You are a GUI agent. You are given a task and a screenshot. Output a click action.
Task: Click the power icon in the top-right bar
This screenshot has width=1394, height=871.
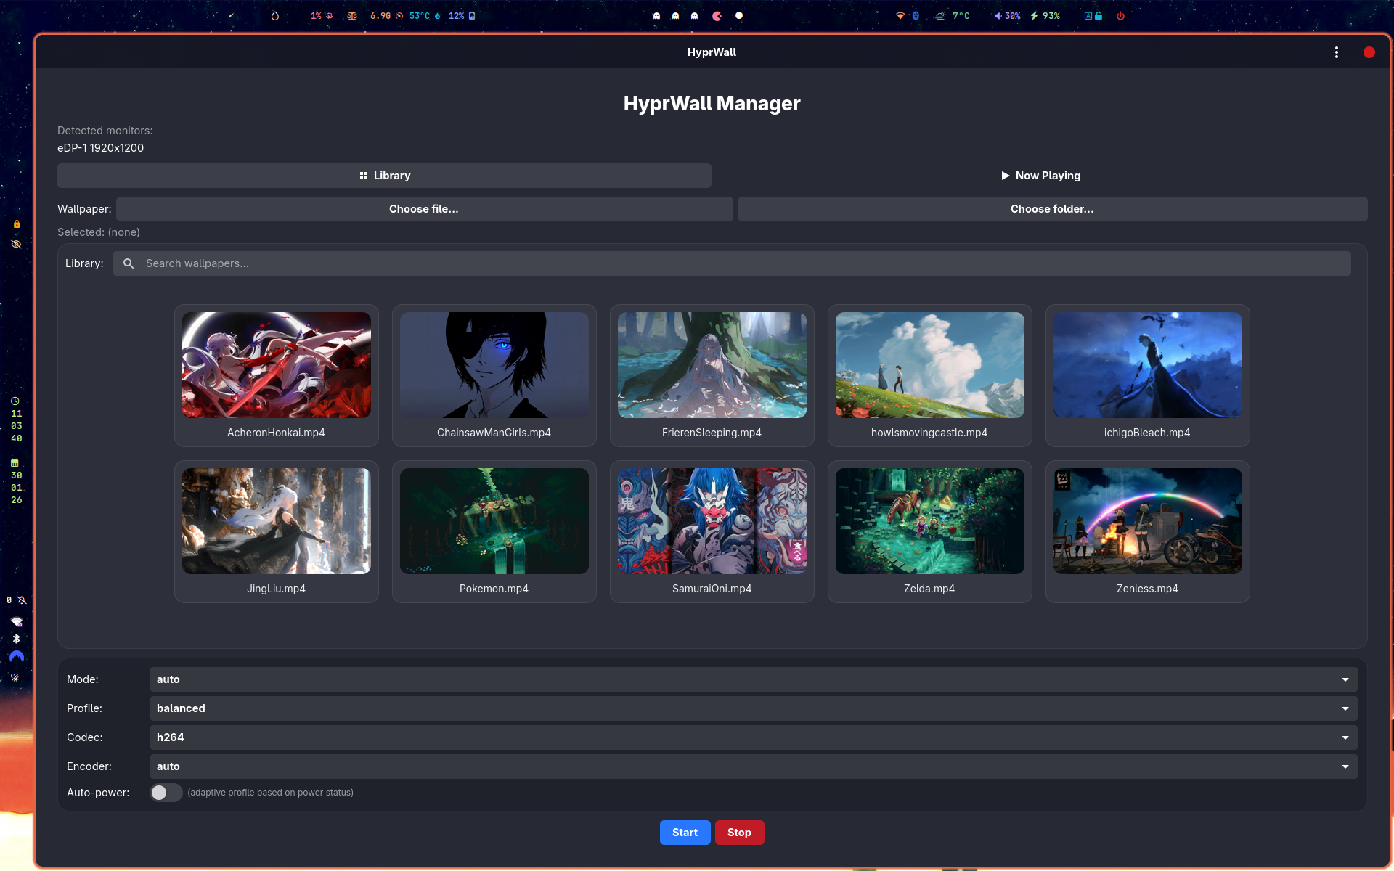pos(1120,15)
